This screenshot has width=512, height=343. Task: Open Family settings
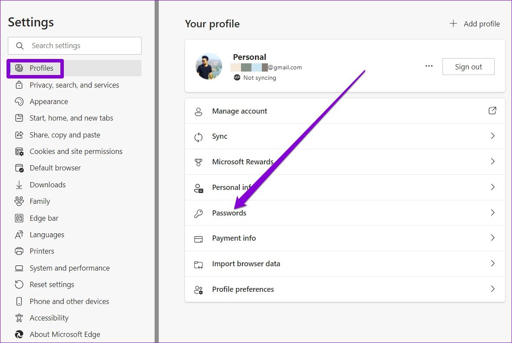[75, 201]
